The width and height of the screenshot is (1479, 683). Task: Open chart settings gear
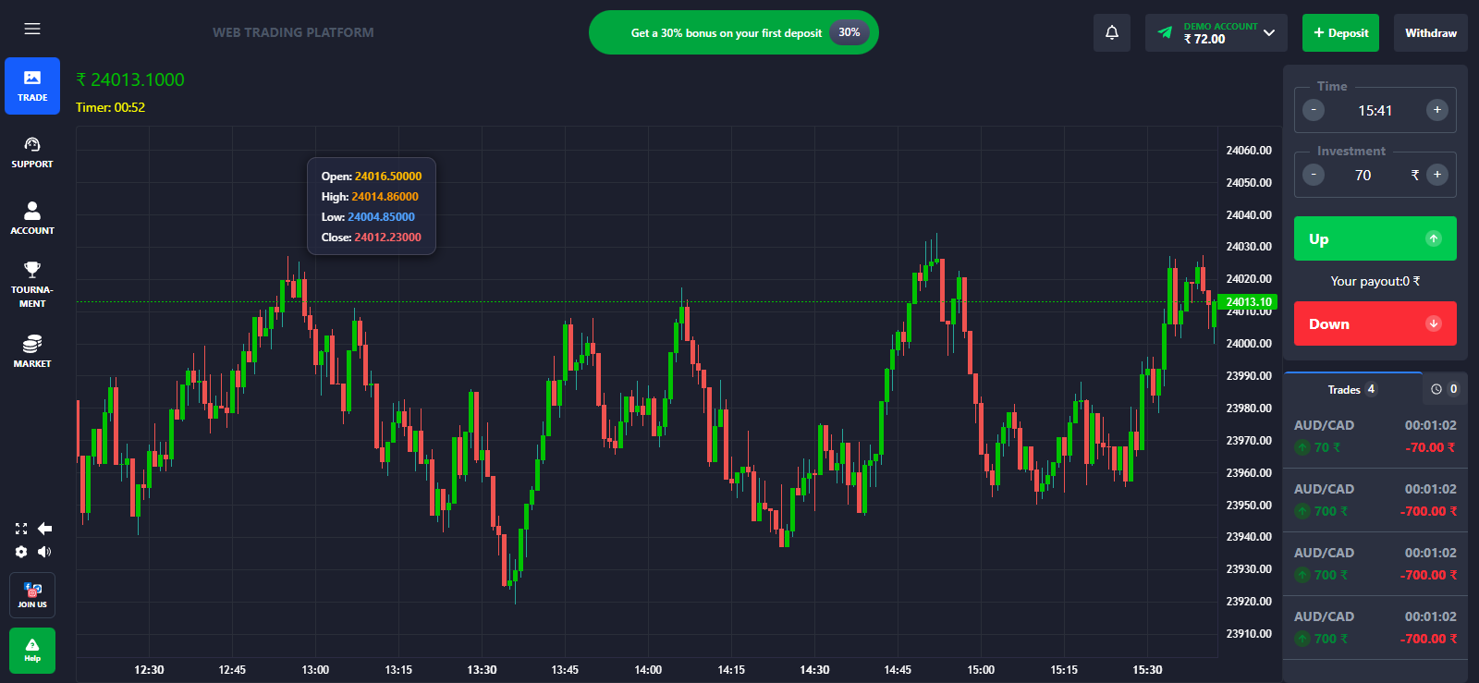21,552
